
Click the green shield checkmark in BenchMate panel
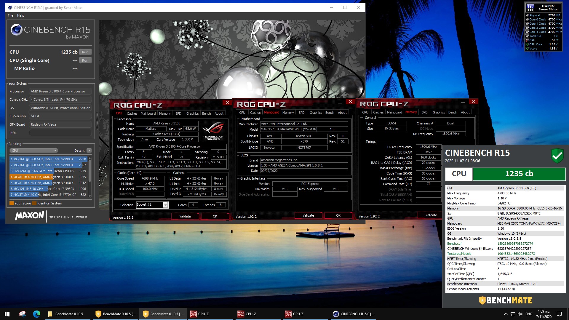[x=557, y=156]
